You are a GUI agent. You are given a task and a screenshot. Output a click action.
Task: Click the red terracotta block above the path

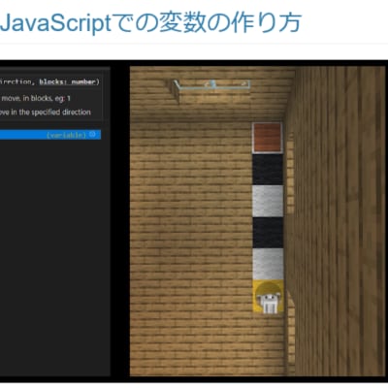[268, 138]
